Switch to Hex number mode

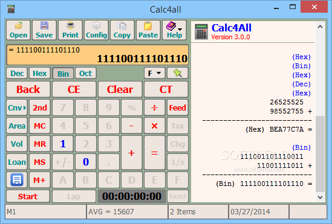pyautogui.click(x=40, y=73)
